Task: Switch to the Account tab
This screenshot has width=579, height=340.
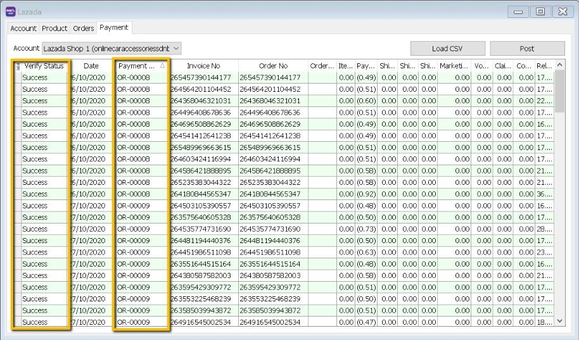Action: pyautogui.click(x=23, y=28)
